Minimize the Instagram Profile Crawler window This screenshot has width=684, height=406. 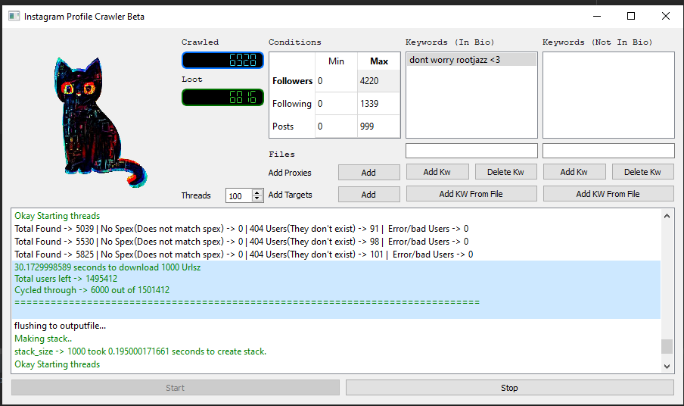click(597, 16)
